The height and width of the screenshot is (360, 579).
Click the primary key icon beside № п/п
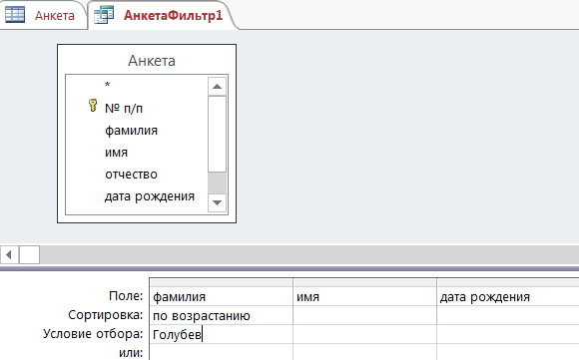[x=93, y=106]
